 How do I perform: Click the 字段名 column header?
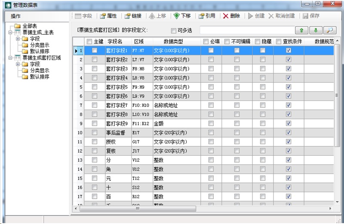115,42
